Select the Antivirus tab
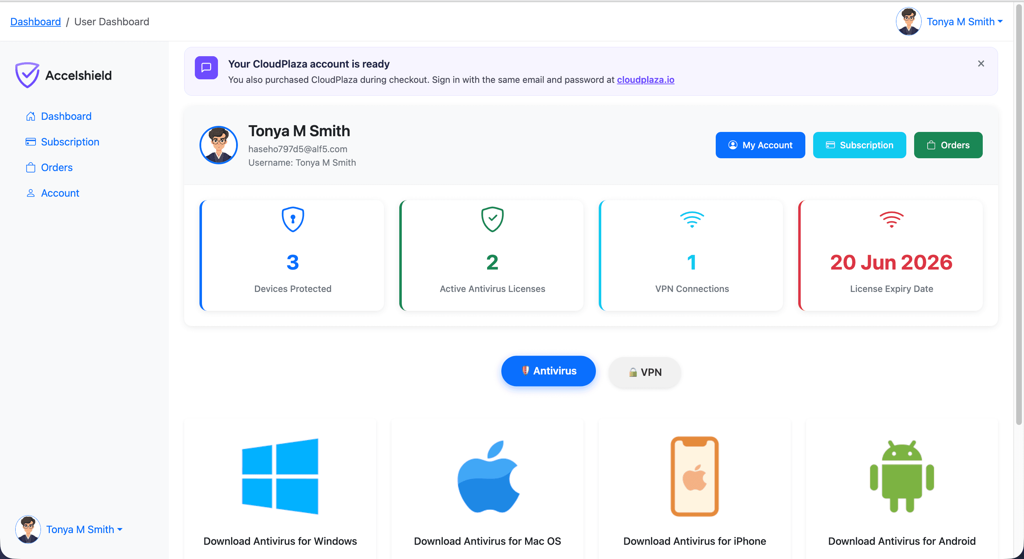Screen dimensions: 1024x559 click(549, 371)
